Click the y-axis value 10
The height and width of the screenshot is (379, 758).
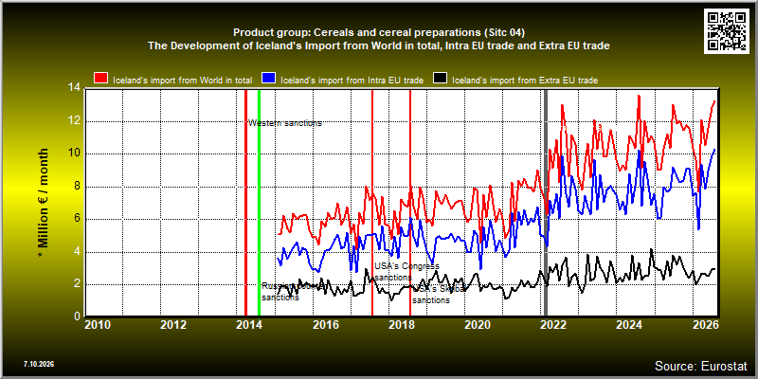74,153
